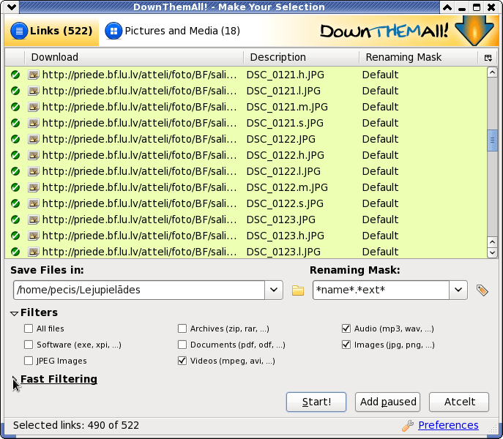
Task: Click the column picker icon in list header
Action: 488,58
